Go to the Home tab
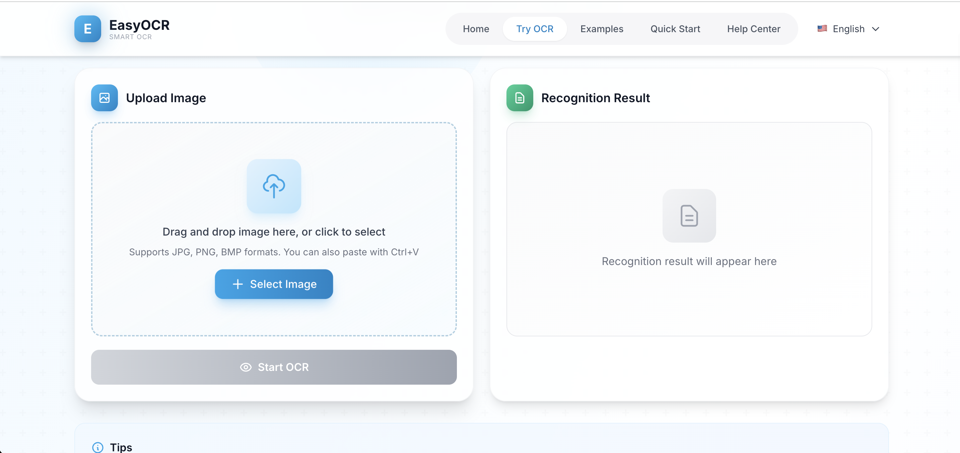 coord(476,29)
